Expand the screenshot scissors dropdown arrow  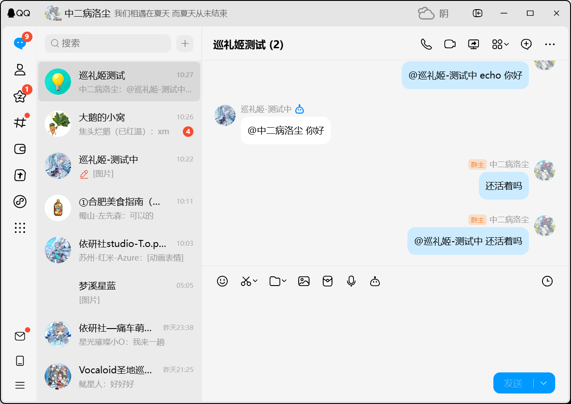pyautogui.click(x=255, y=281)
